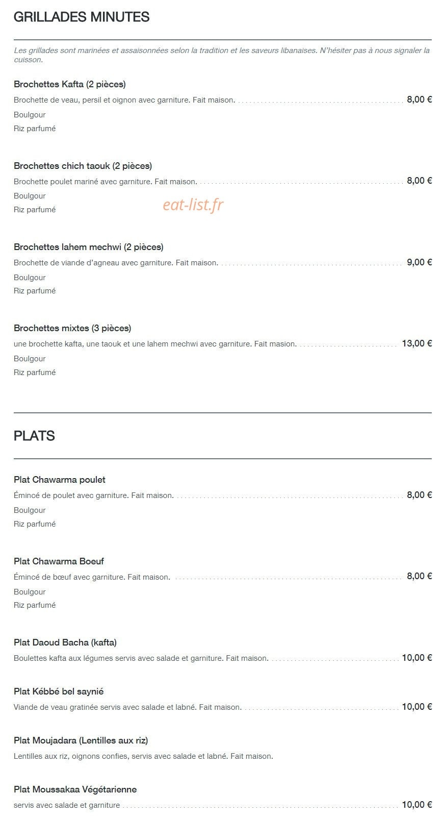This screenshot has height=819, width=445.
Task: Choose Boulgour under Brochettes lahem mechwi
Action: [30, 278]
